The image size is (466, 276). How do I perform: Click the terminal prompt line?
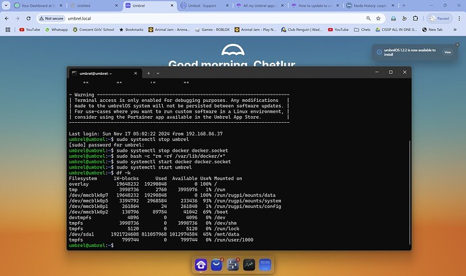coord(91,246)
